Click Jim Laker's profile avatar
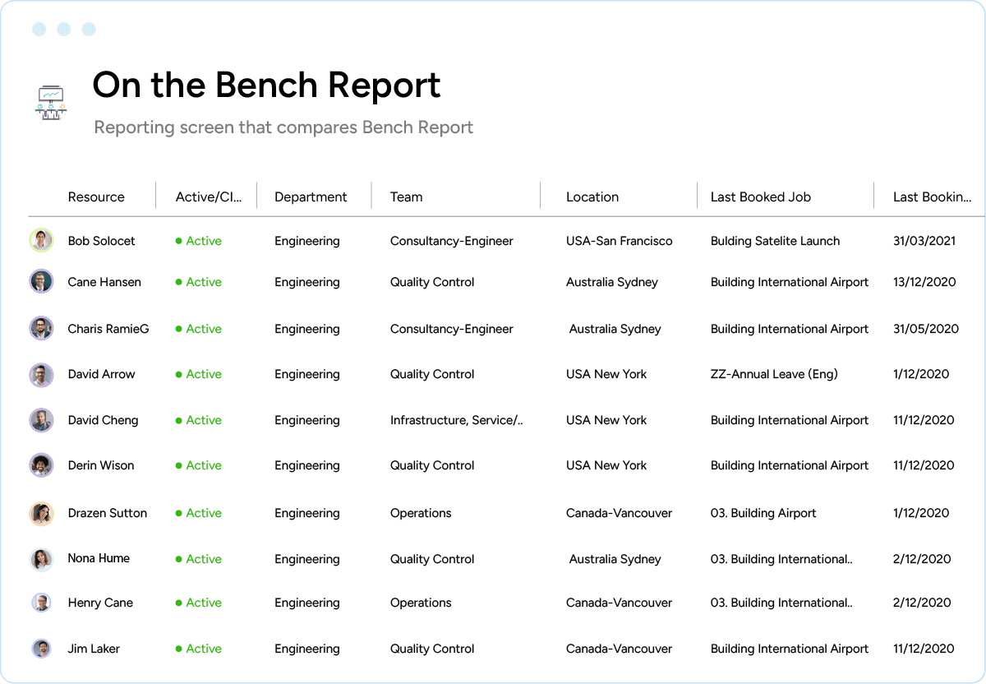 click(x=41, y=649)
